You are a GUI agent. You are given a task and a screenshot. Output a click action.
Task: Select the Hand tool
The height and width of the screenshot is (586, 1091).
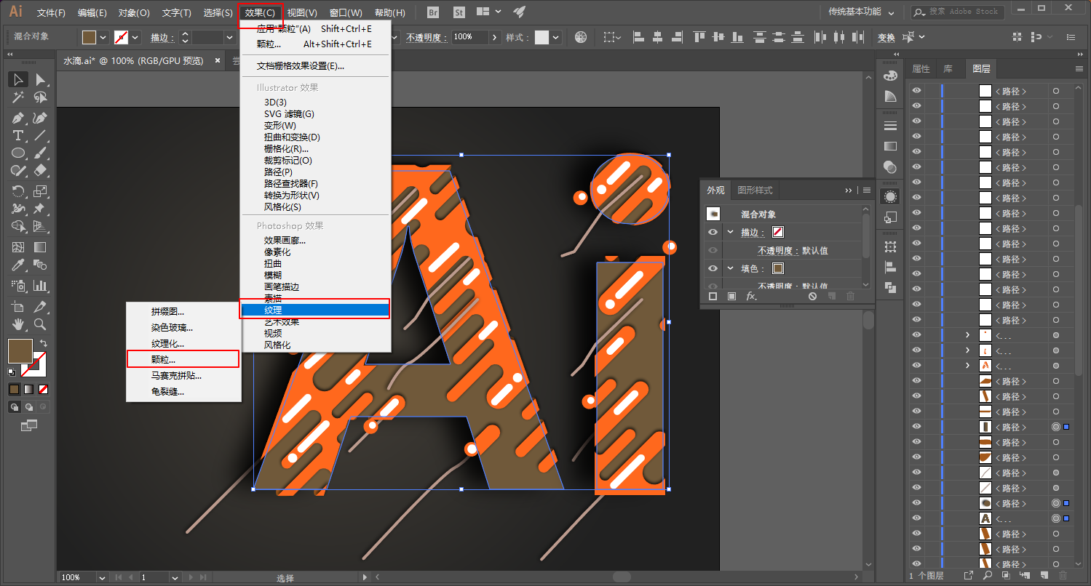19,324
